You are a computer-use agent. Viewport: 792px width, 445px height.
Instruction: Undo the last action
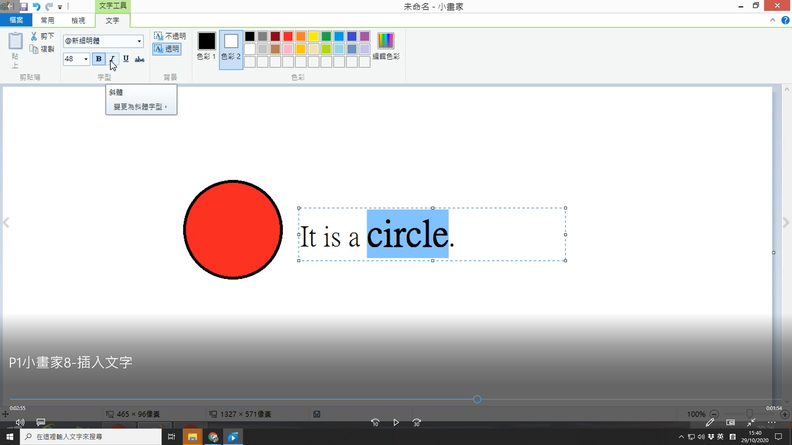coord(36,7)
